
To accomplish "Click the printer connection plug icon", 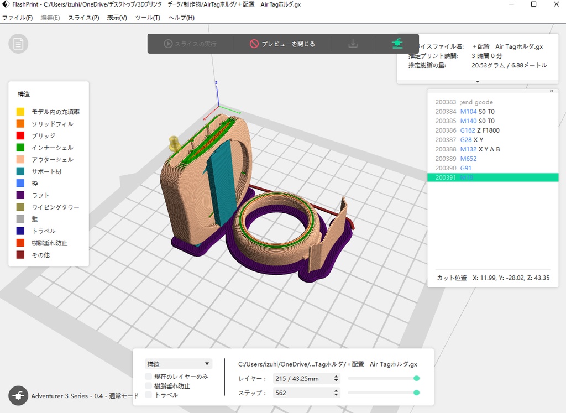I will pos(18,396).
